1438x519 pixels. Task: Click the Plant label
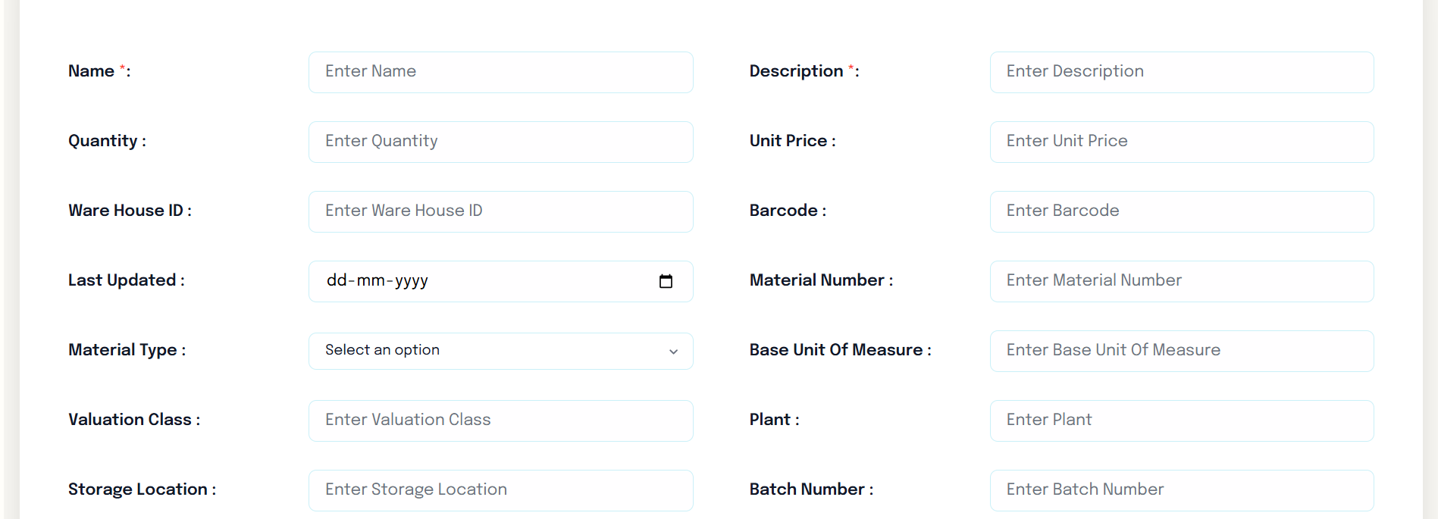coord(775,420)
